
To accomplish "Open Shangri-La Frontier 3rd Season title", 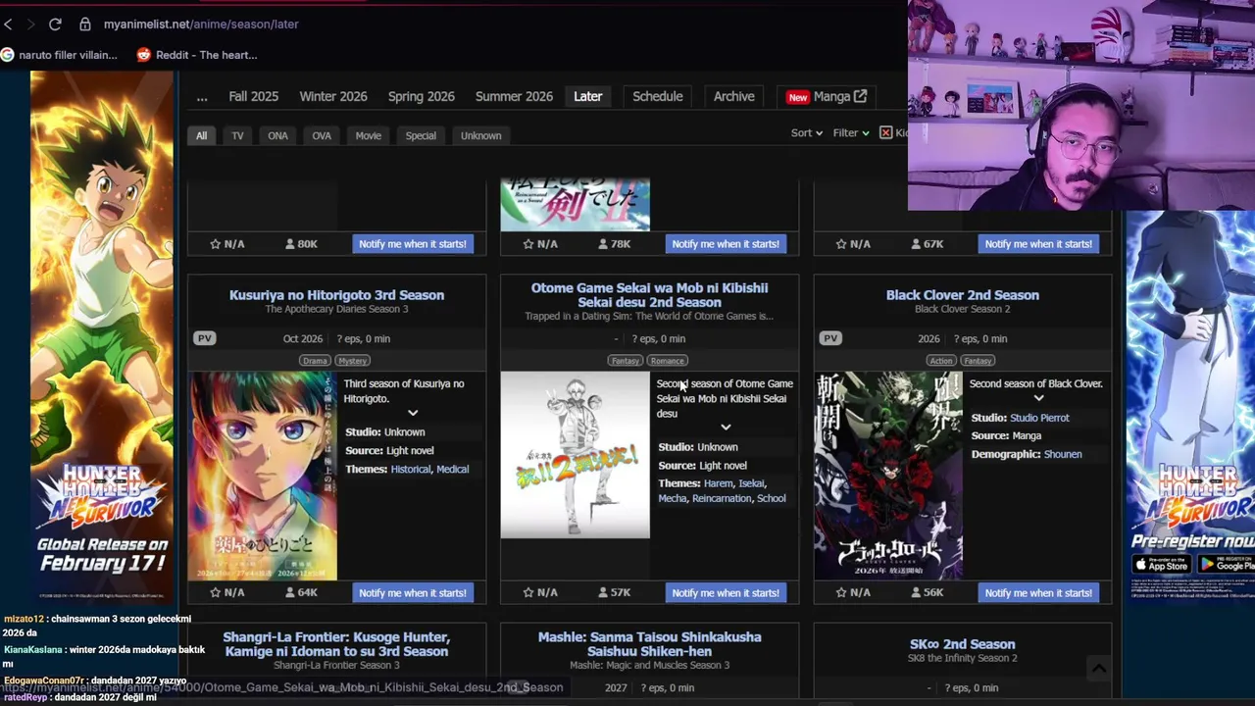I will click(336, 644).
